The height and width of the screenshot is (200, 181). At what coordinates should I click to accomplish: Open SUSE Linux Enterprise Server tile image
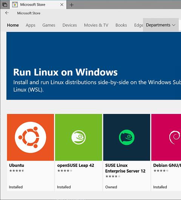(x=127, y=137)
